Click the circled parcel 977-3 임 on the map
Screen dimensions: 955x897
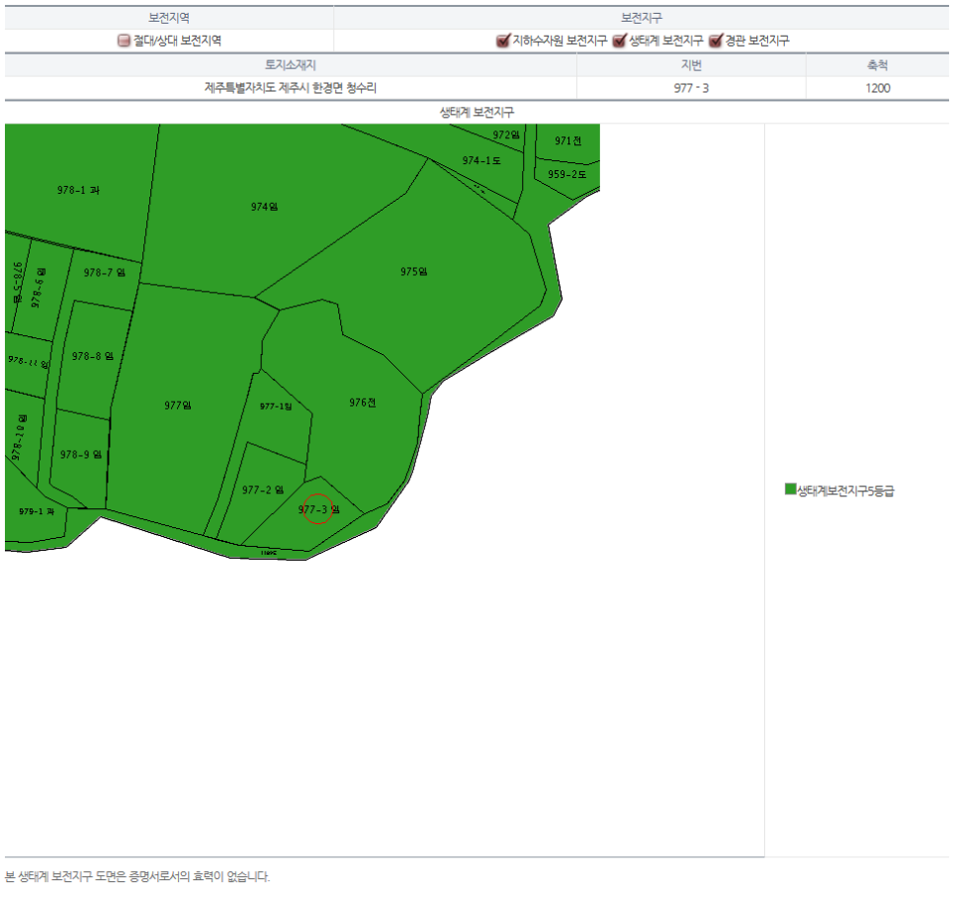[318, 509]
